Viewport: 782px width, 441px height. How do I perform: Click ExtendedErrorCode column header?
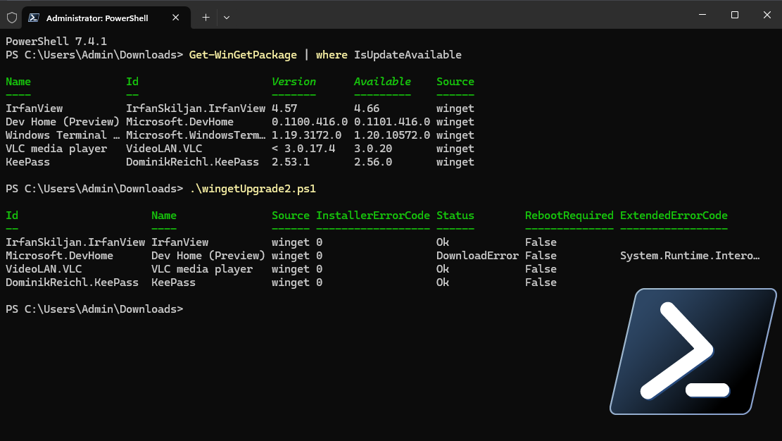(674, 216)
